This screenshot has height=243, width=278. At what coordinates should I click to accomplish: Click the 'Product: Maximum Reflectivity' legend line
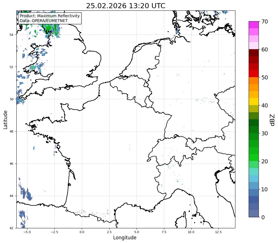pos(50,16)
